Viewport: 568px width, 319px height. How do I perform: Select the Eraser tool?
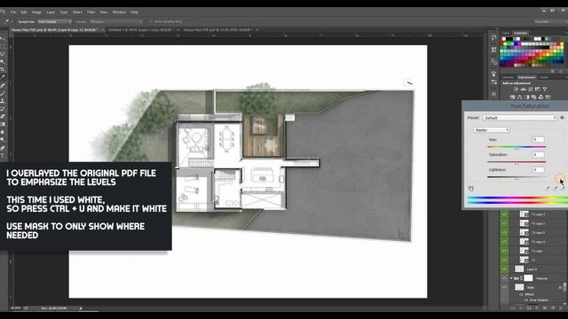coord(3,116)
